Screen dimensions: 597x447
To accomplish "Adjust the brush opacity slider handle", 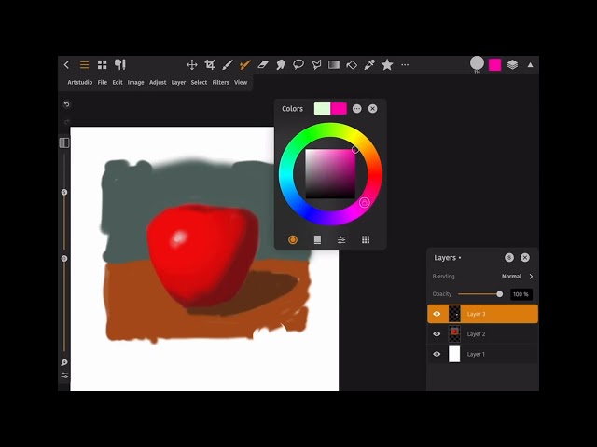I will (64, 259).
